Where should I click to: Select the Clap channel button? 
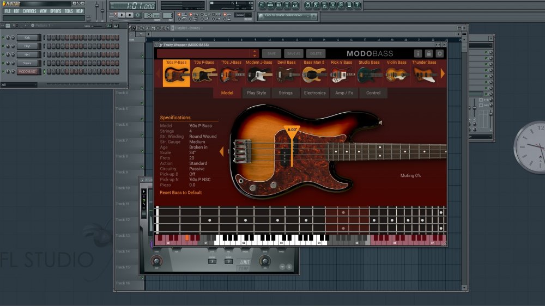[27, 46]
